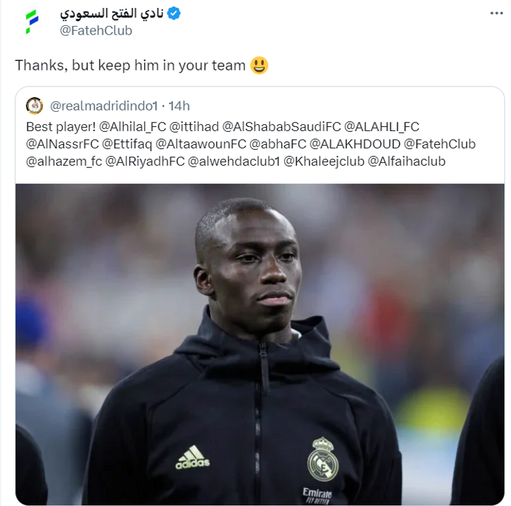Image resolution: width=511 pixels, height=506 pixels.
Task: Open the @ittihad mention
Action: (194, 126)
